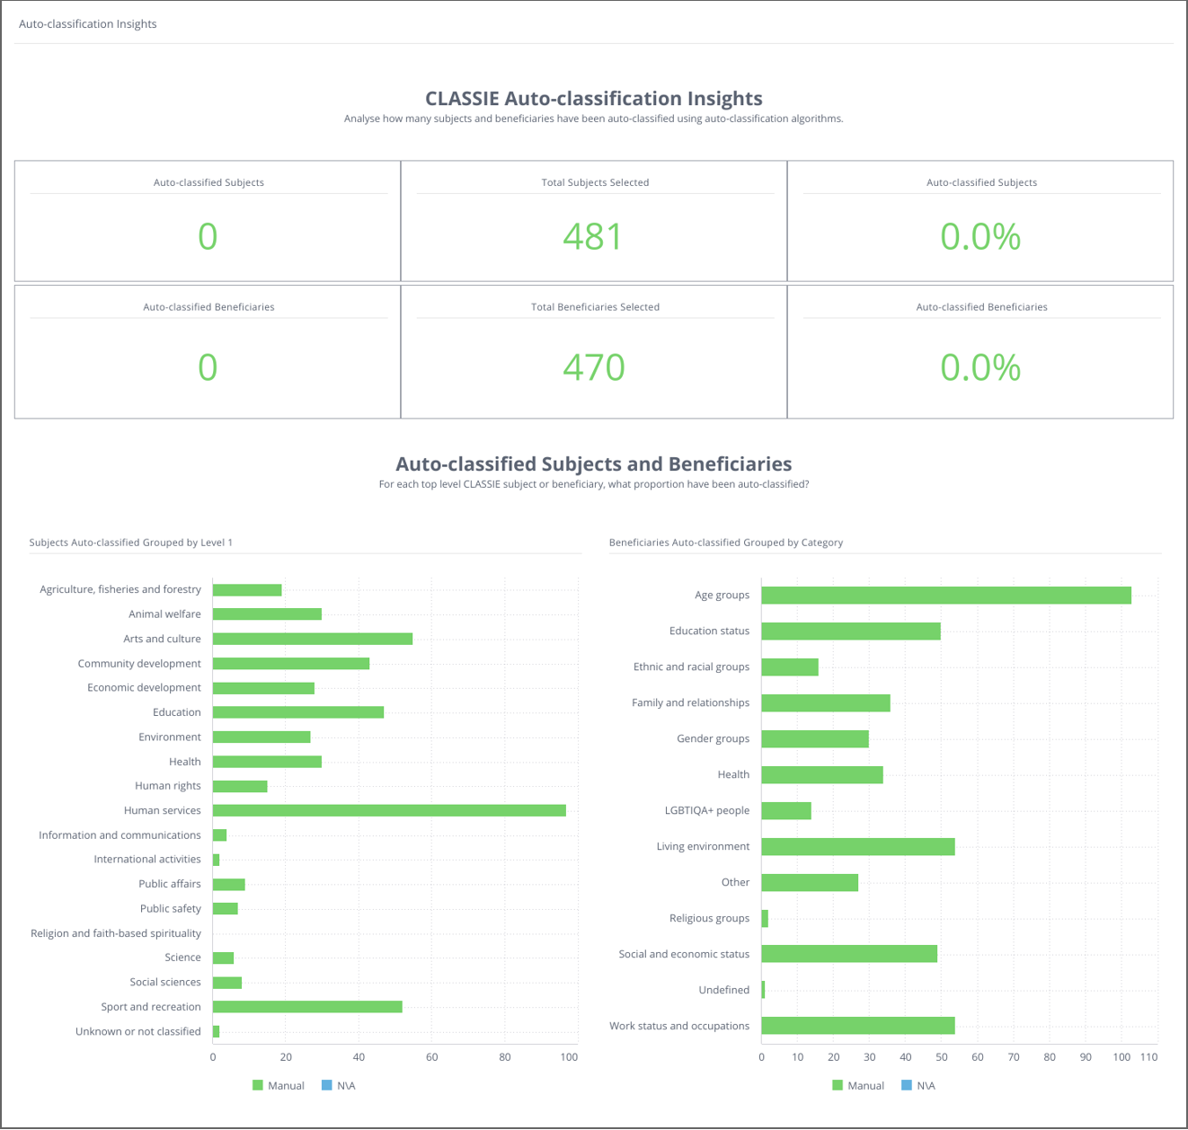Viewport: 1188px width, 1130px height.
Task: Toggle Manual legend in Beneficiaries chart
Action: 858,1086
